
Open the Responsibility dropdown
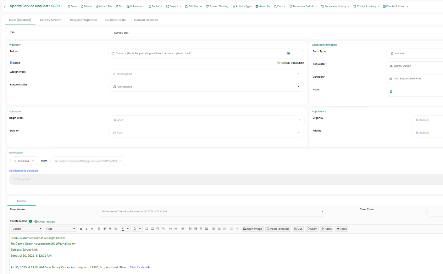[206, 87]
